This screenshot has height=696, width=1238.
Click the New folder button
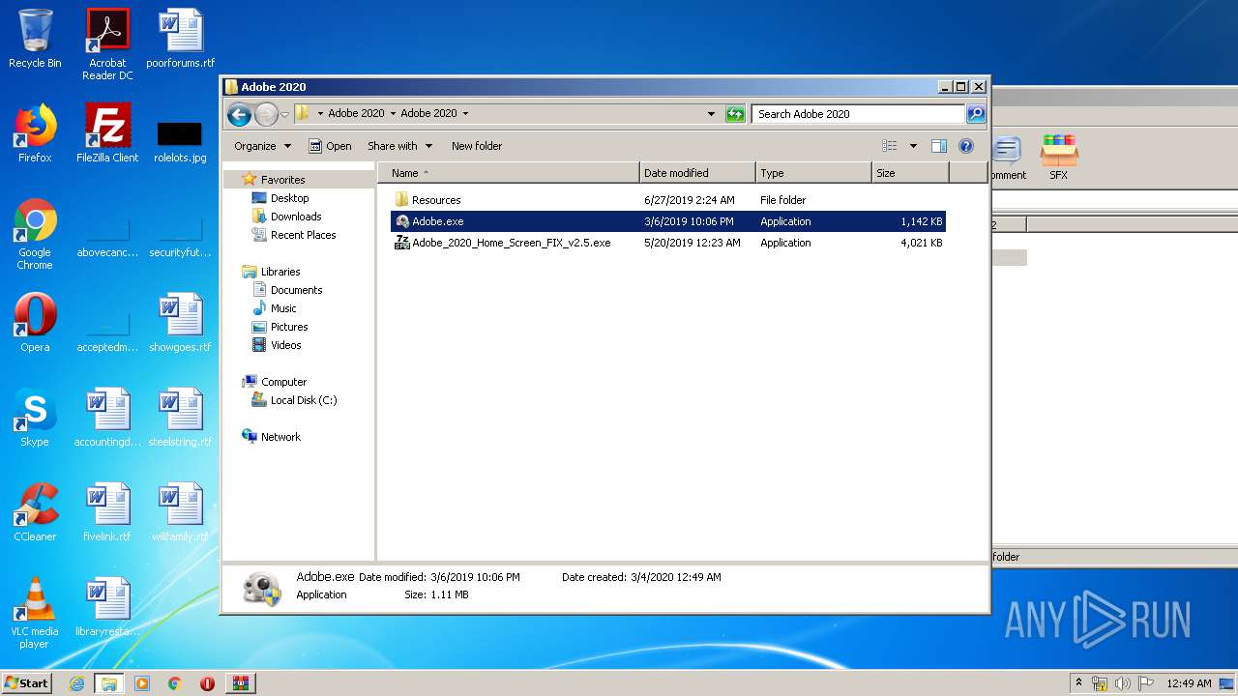tap(477, 146)
